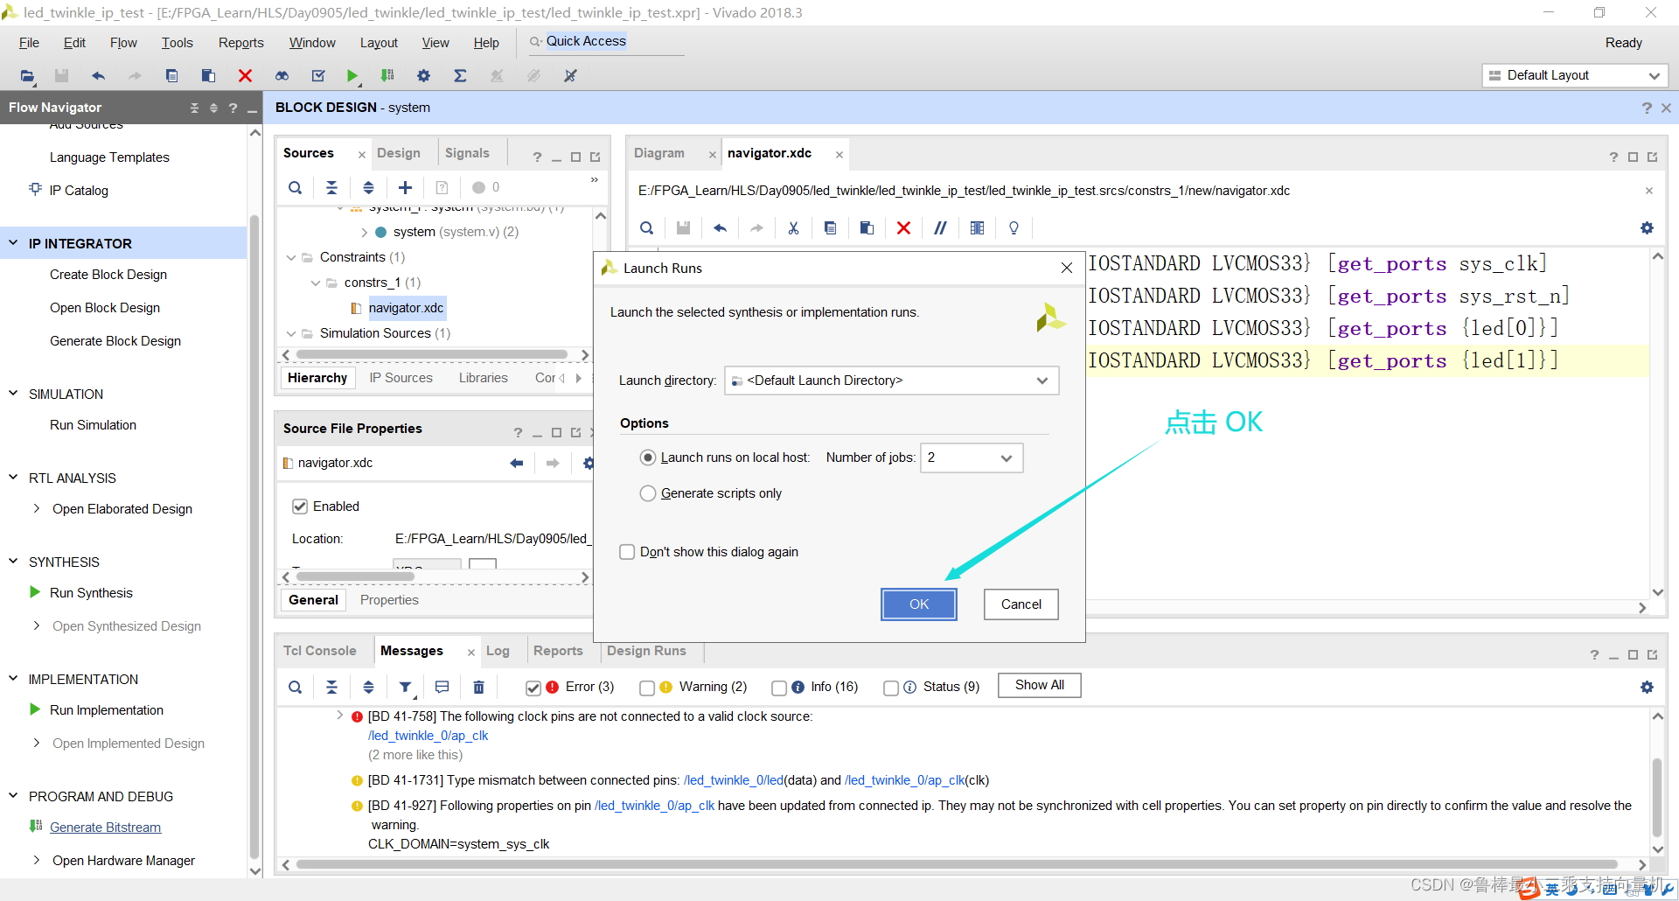The height and width of the screenshot is (901, 1679).
Task: Open Default Layout dropdown
Action: click(x=1575, y=75)
